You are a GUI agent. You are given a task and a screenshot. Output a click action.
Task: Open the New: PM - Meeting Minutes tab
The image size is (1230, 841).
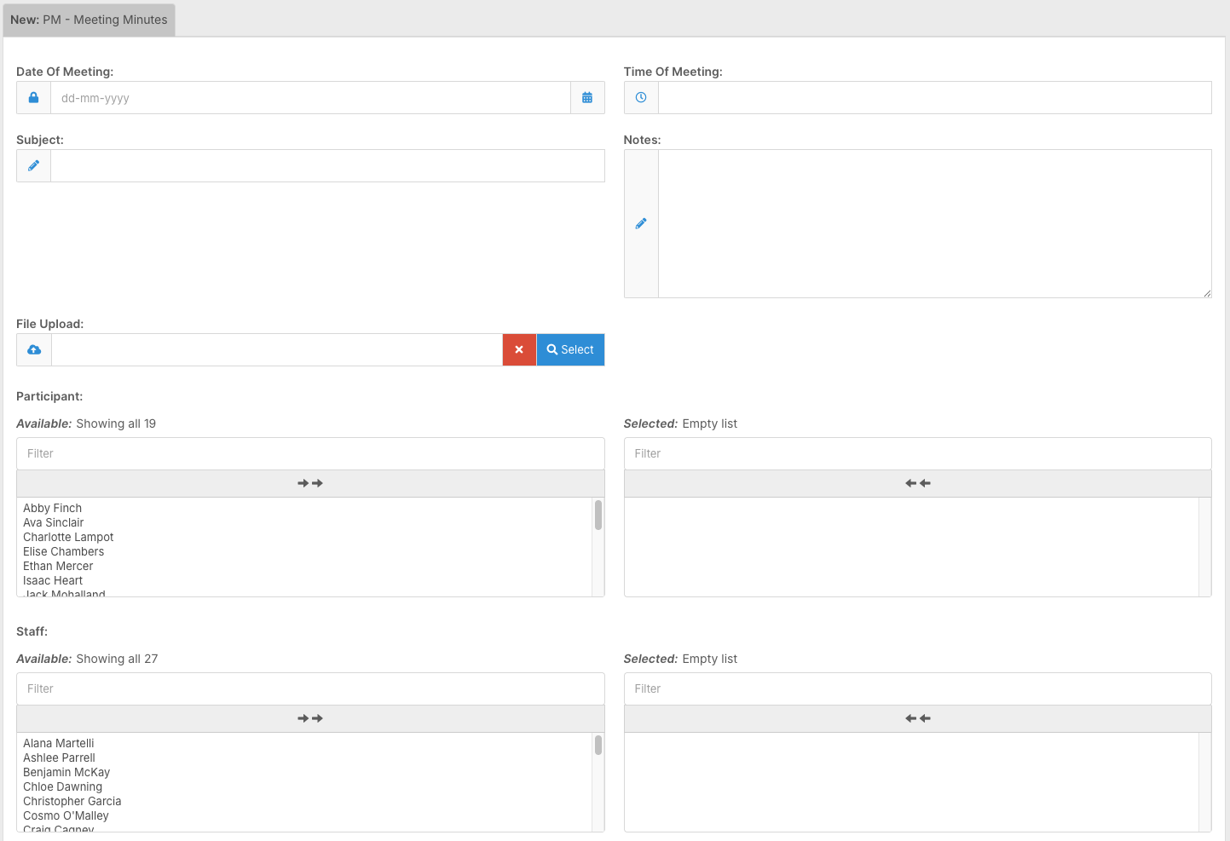tap(89, 20)
